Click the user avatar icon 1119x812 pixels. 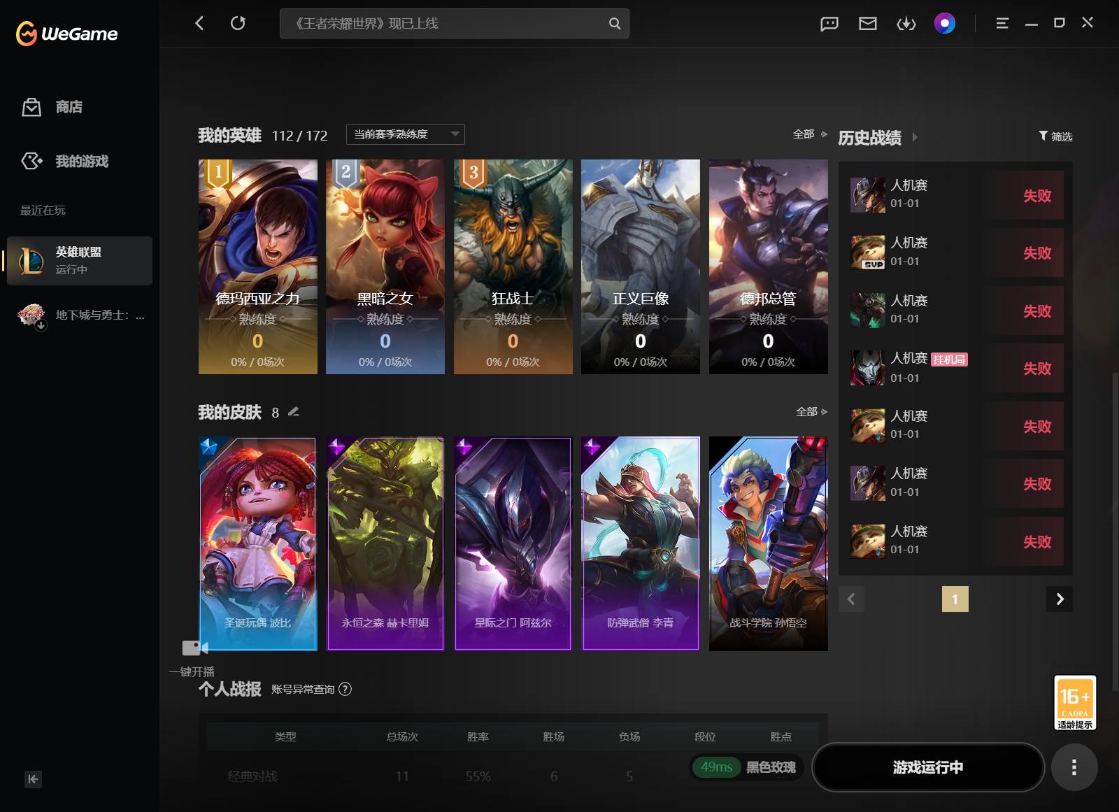pyautogui.click(x=945, y=24)
